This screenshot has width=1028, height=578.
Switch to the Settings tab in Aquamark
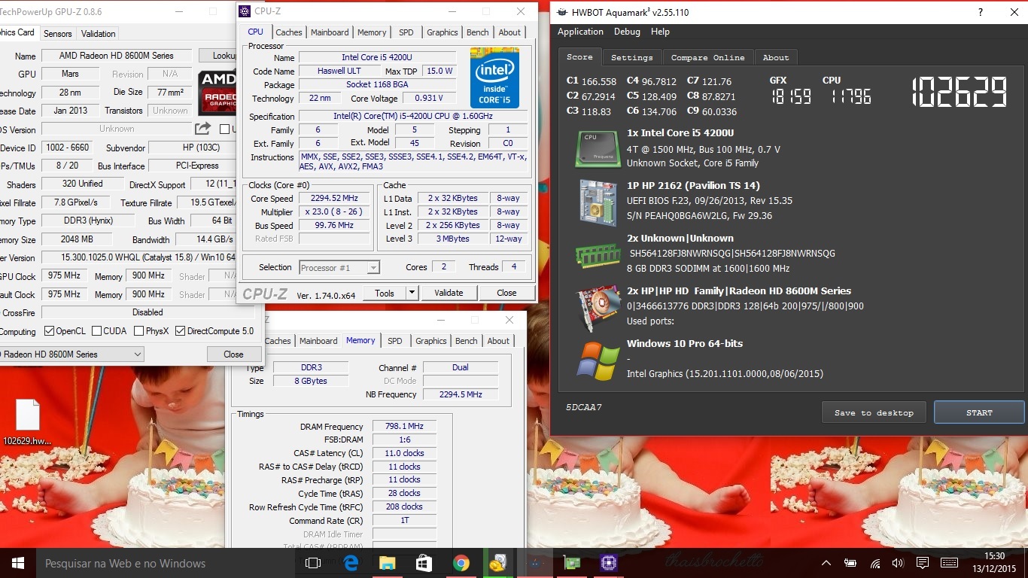coord(631,57)
